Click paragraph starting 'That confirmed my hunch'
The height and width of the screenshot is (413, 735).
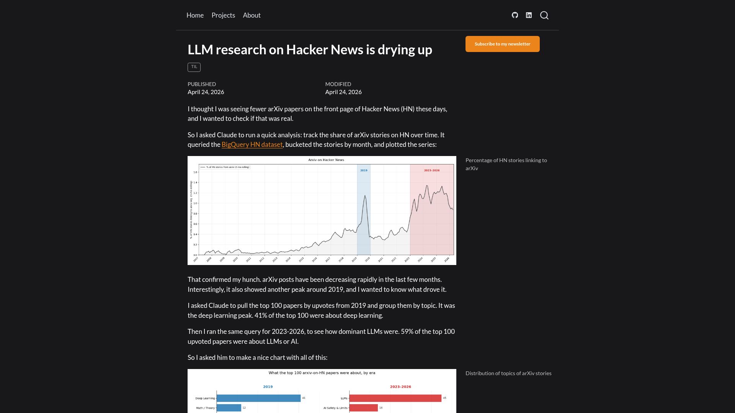tap(317, 285)
